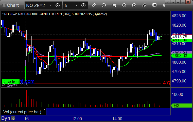Click the 4795.00 price axis label
Screen dimensions: 193x122
pos(179,72)
